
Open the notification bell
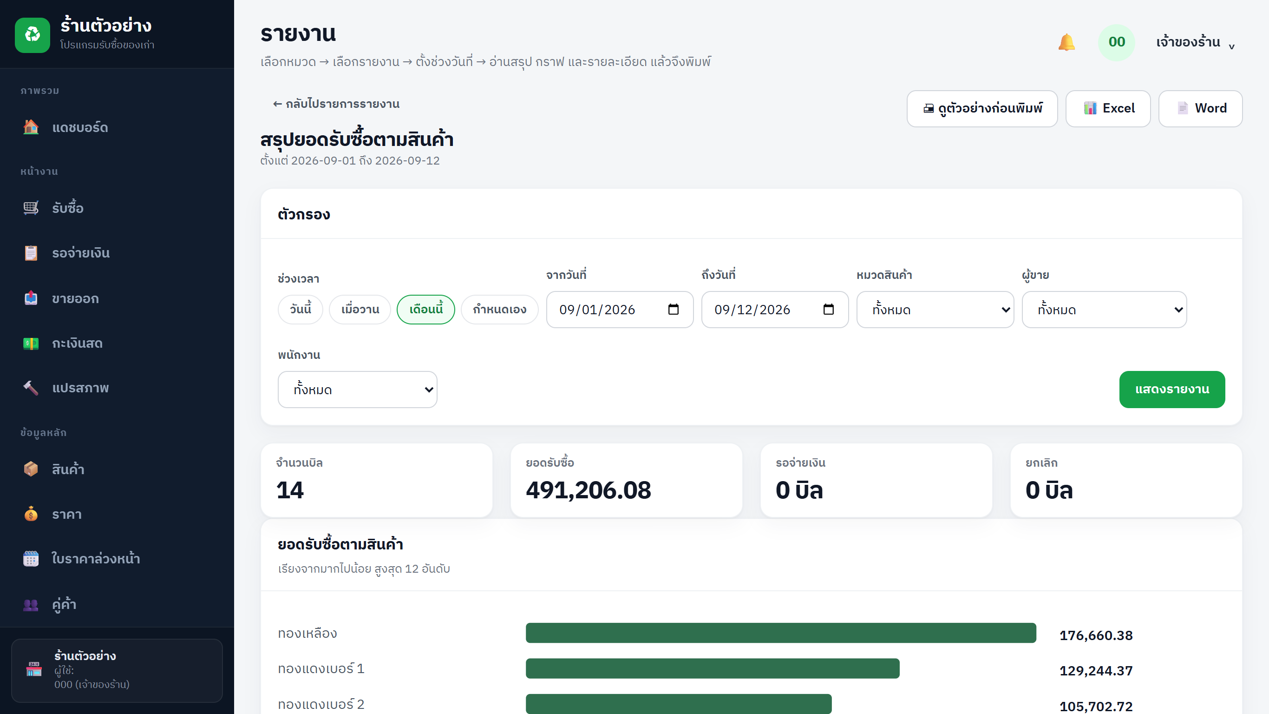pyautogui.click(x=1066, y=42)
